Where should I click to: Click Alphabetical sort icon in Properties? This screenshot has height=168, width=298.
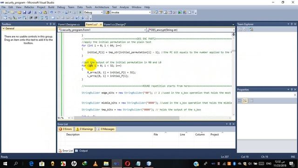245,101
